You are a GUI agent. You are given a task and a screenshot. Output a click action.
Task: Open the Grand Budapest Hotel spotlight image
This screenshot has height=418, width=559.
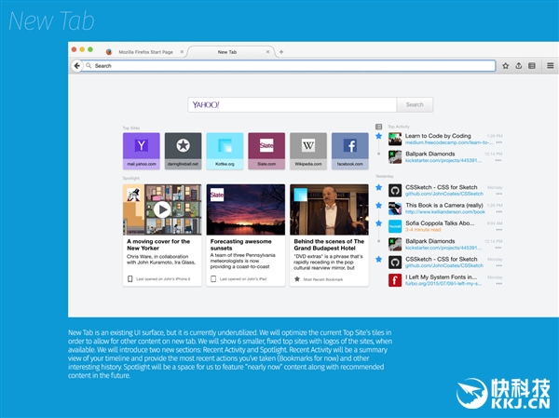(x=329, y=209)
